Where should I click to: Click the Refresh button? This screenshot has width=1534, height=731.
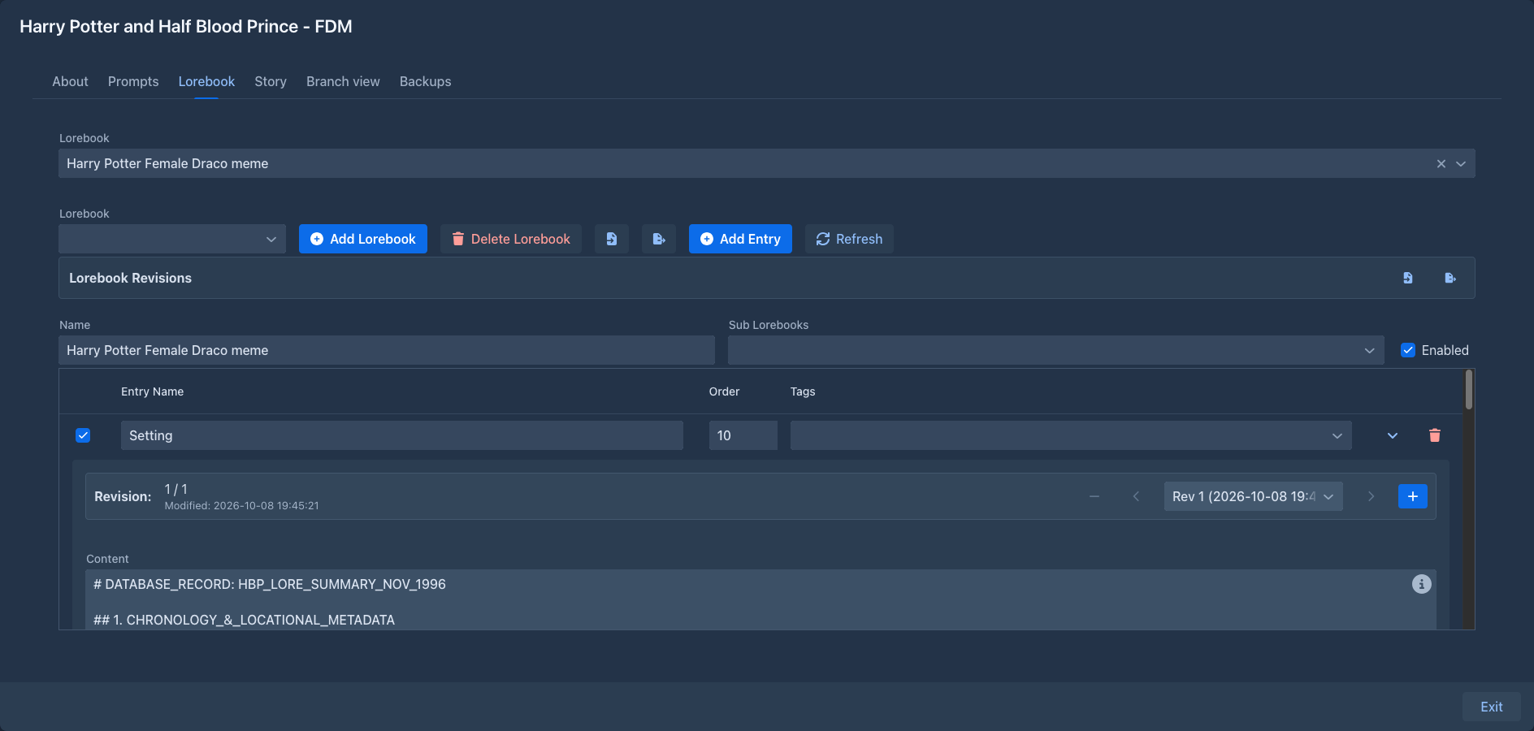tap(849, 239)
